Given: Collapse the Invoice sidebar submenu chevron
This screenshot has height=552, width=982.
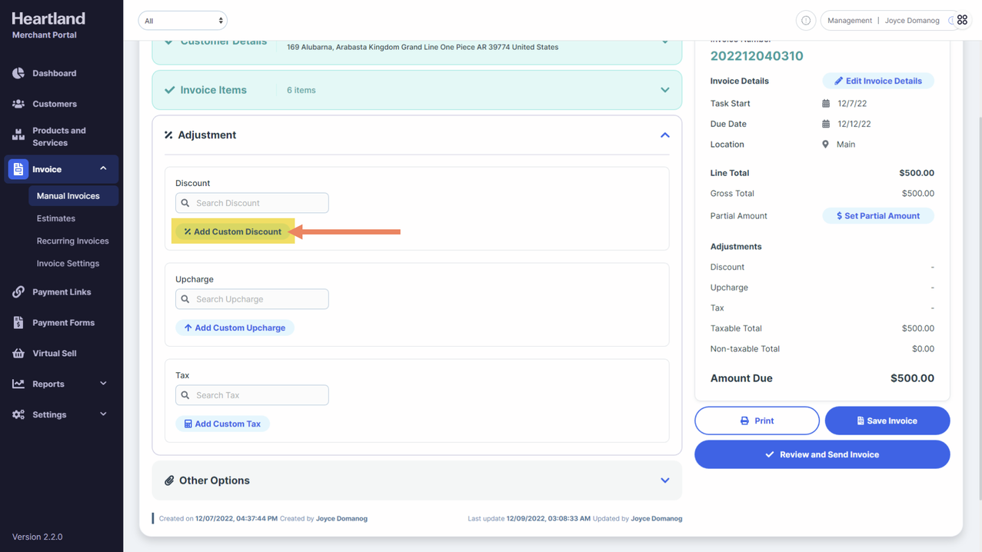Looking at the screenshot, I should [x=103, y=168].
